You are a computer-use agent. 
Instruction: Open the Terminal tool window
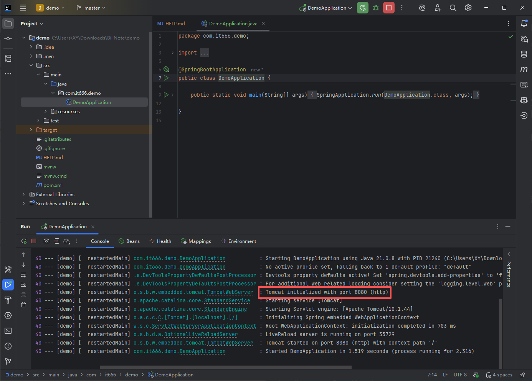(x=8, y=331)
